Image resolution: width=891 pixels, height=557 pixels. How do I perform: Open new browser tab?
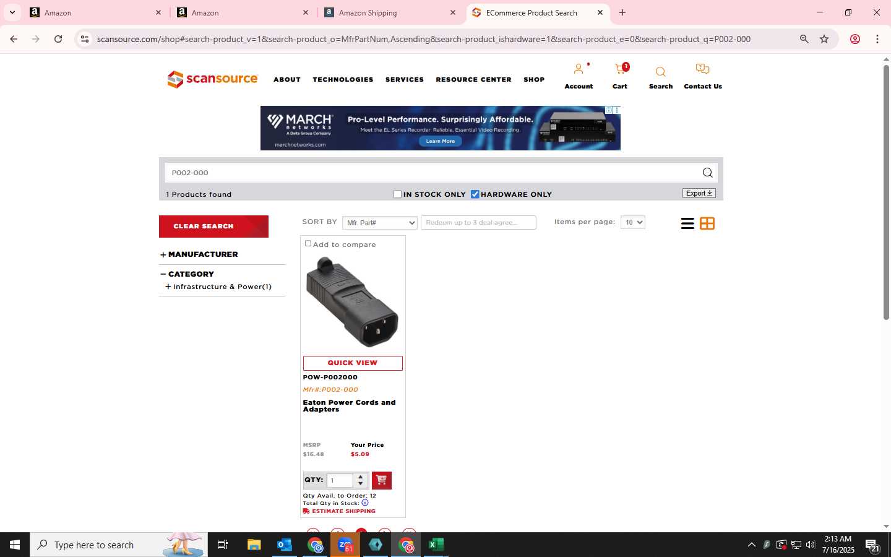[x=622, y=12]
